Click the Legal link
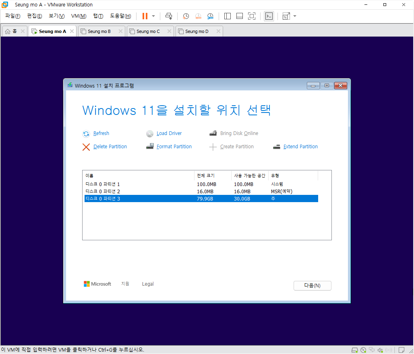This screenshot has height=354, width=414. coord(148,284)
